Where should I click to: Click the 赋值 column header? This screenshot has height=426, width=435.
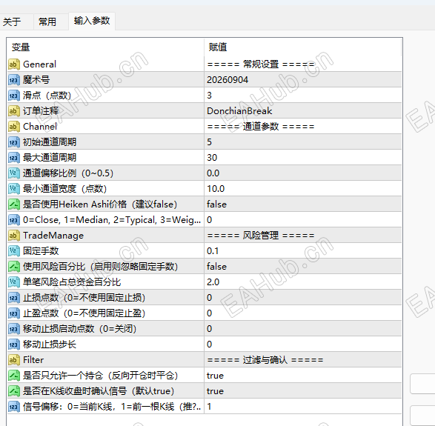click(302, 47)
